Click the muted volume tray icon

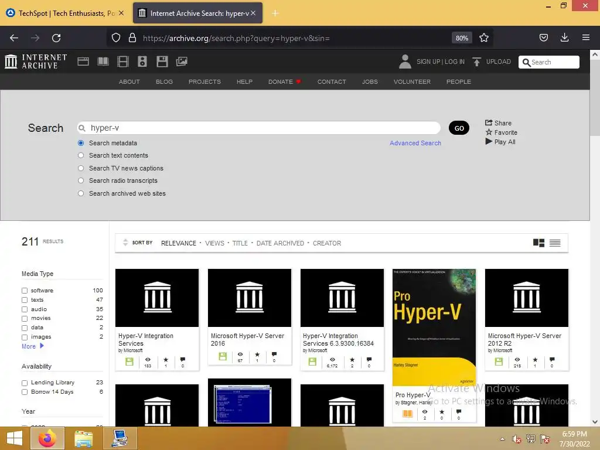coord(517,439)
